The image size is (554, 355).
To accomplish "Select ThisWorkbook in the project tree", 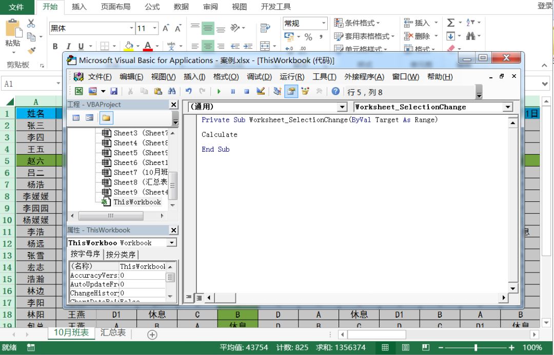I will point(137,202).
